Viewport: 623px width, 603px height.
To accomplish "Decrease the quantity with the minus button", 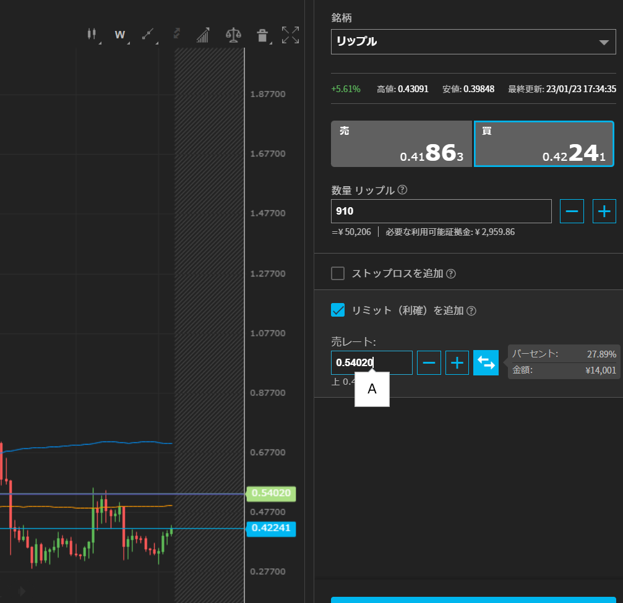I will click(572, 212).
